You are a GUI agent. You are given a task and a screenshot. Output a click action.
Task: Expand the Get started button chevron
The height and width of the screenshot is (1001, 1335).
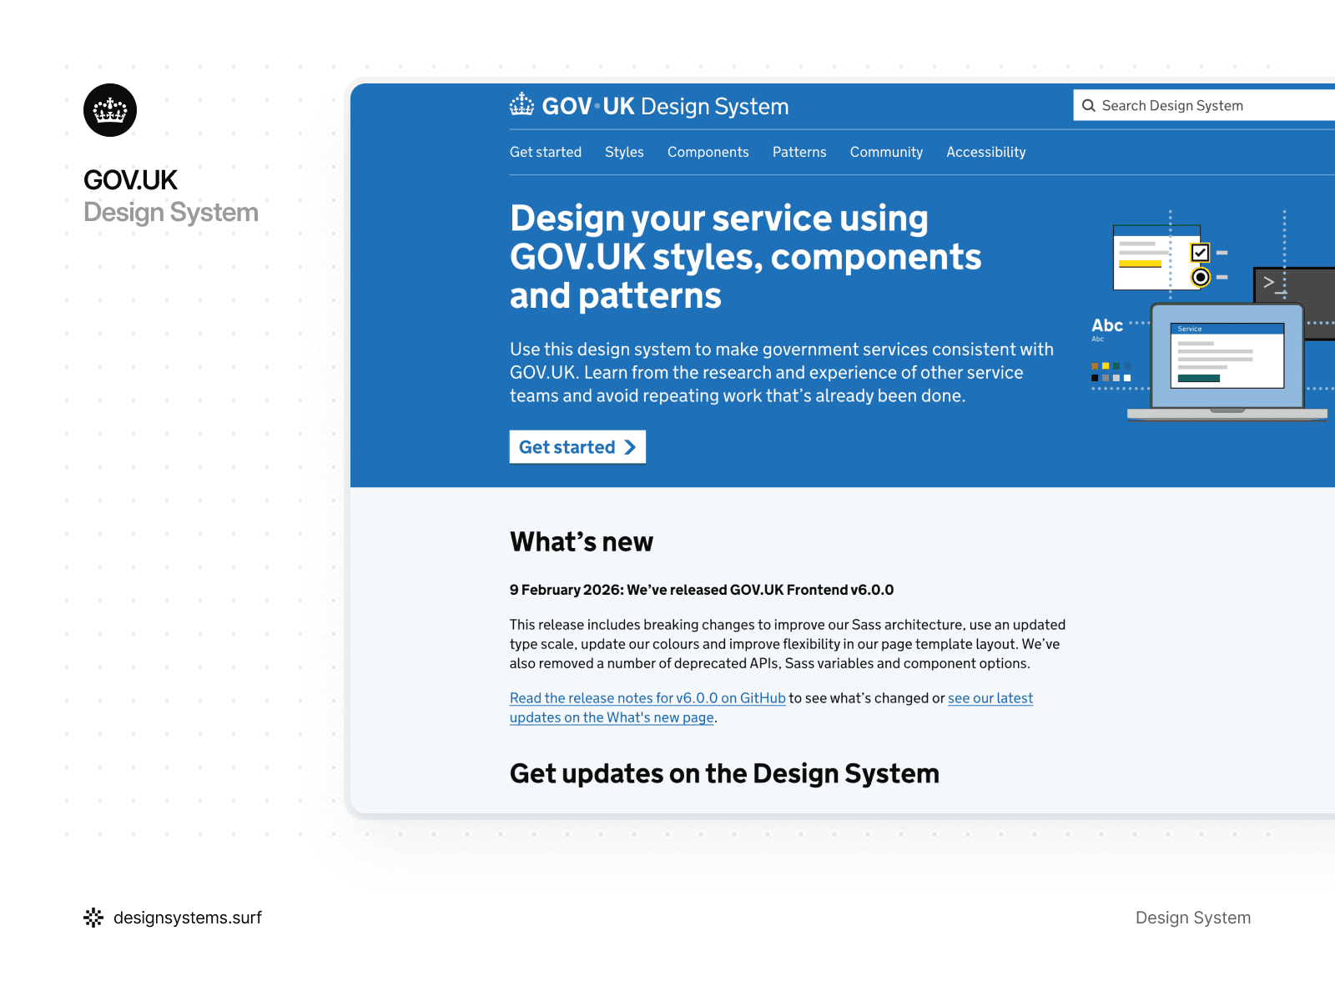click(x=632, y=447)
